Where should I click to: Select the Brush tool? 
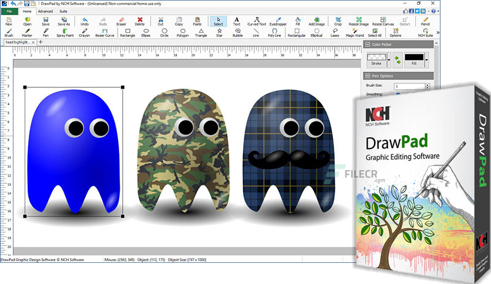[x=9, y=33]
